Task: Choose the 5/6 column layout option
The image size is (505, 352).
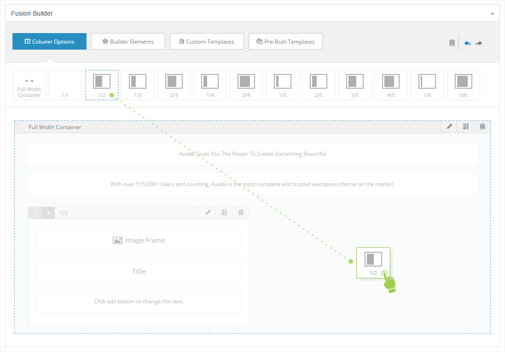Action: [463, 85]
